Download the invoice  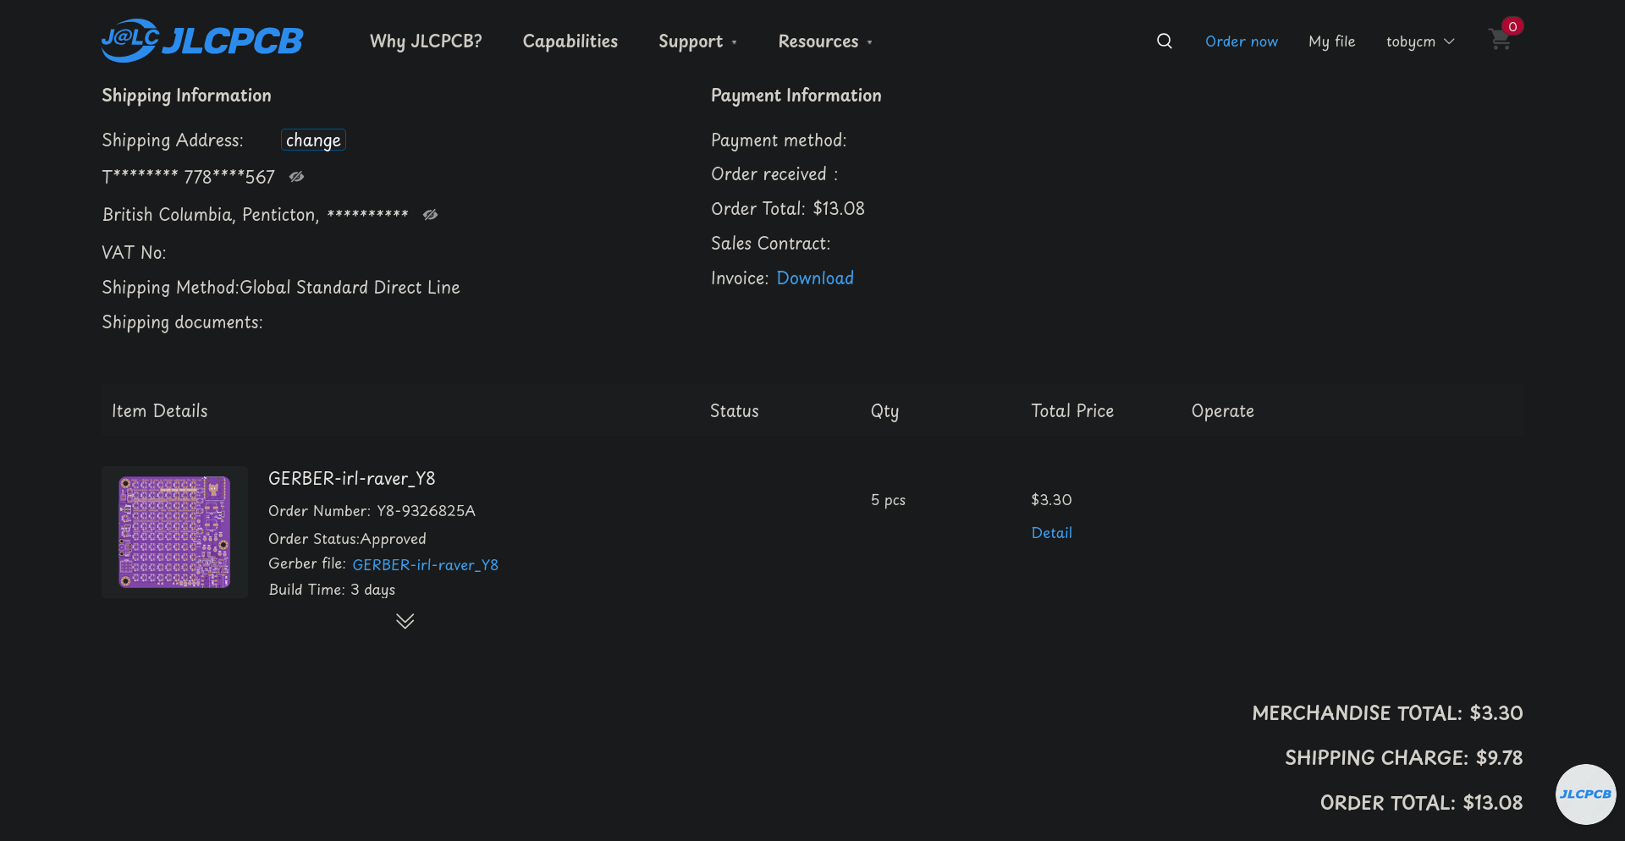click(815, 278)
